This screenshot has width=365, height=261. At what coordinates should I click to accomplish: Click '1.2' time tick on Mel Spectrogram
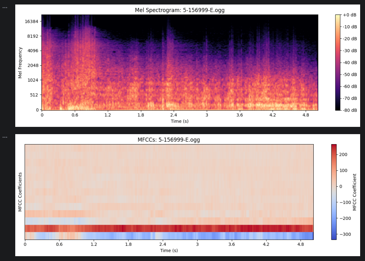coord(107,115)
